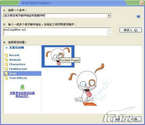Image resolution: width=145 pixels, height=125 pixels.
Task: Open the 当从特定电子邮件地址 condition combo box
Action: pyautogui.click(x=57, y=15)
